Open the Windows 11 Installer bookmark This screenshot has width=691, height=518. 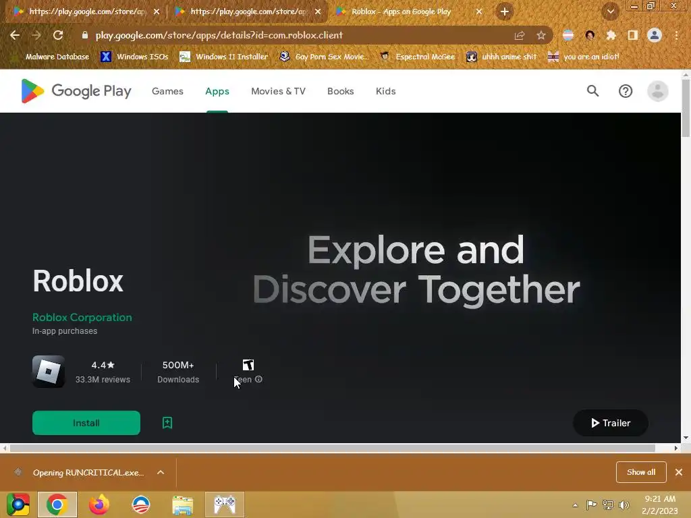point(224,57)
